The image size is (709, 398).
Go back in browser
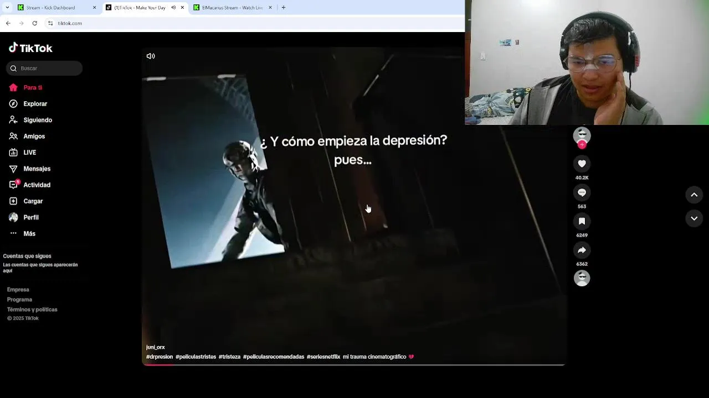click(8, 23)
